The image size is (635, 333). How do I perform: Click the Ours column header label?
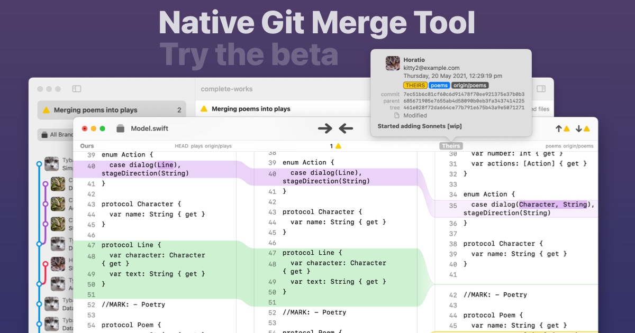point(87,146)
